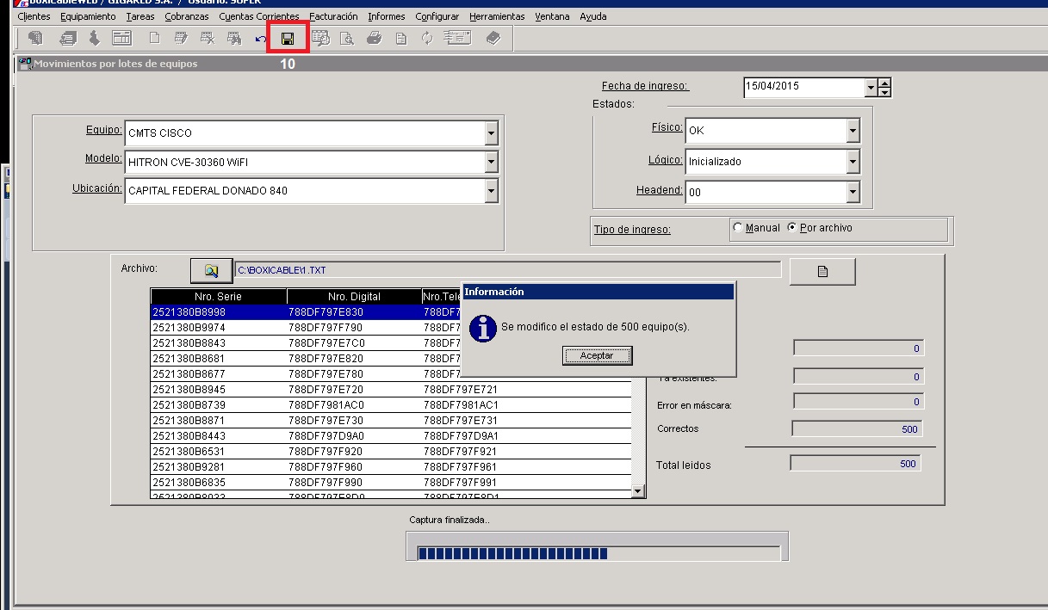Click the refresh arrows toolbar icon
Viewport: 1048px width, 610px height.
426,38
